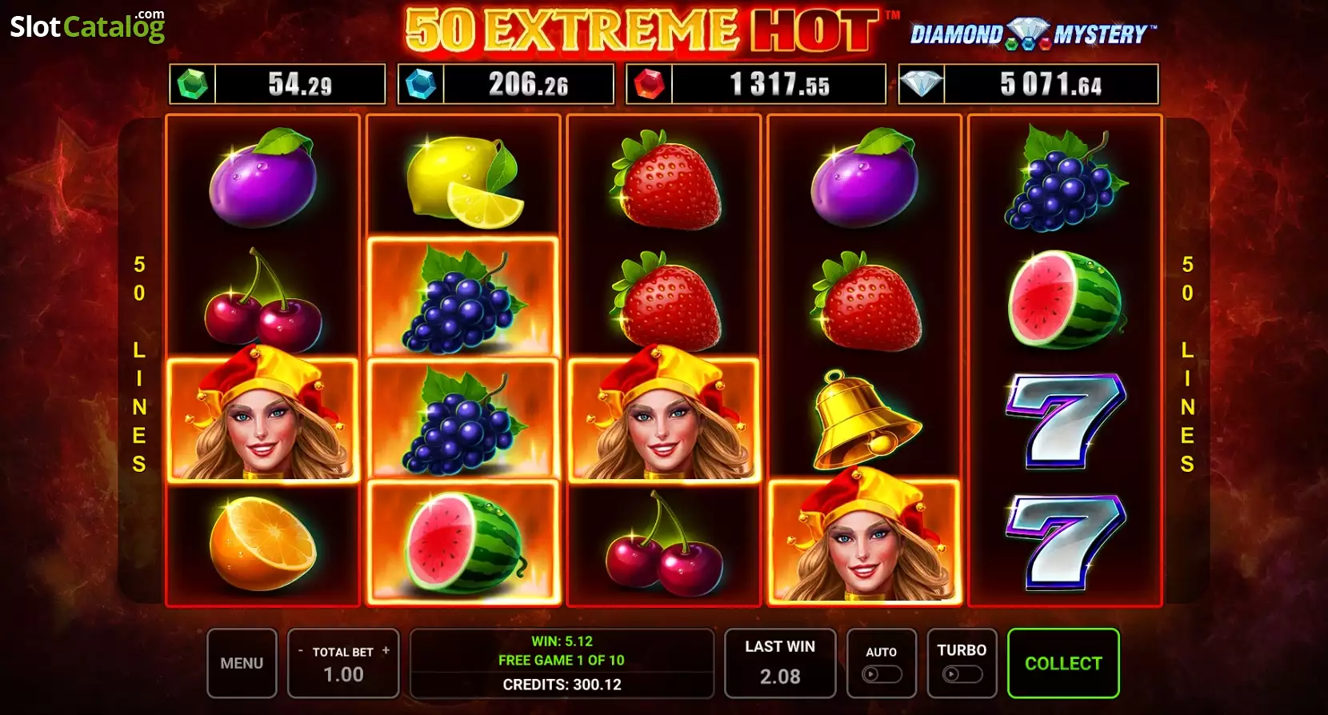Click the jester wild on fourth reel
The image size is (1328, 715).
click(864, 538)
